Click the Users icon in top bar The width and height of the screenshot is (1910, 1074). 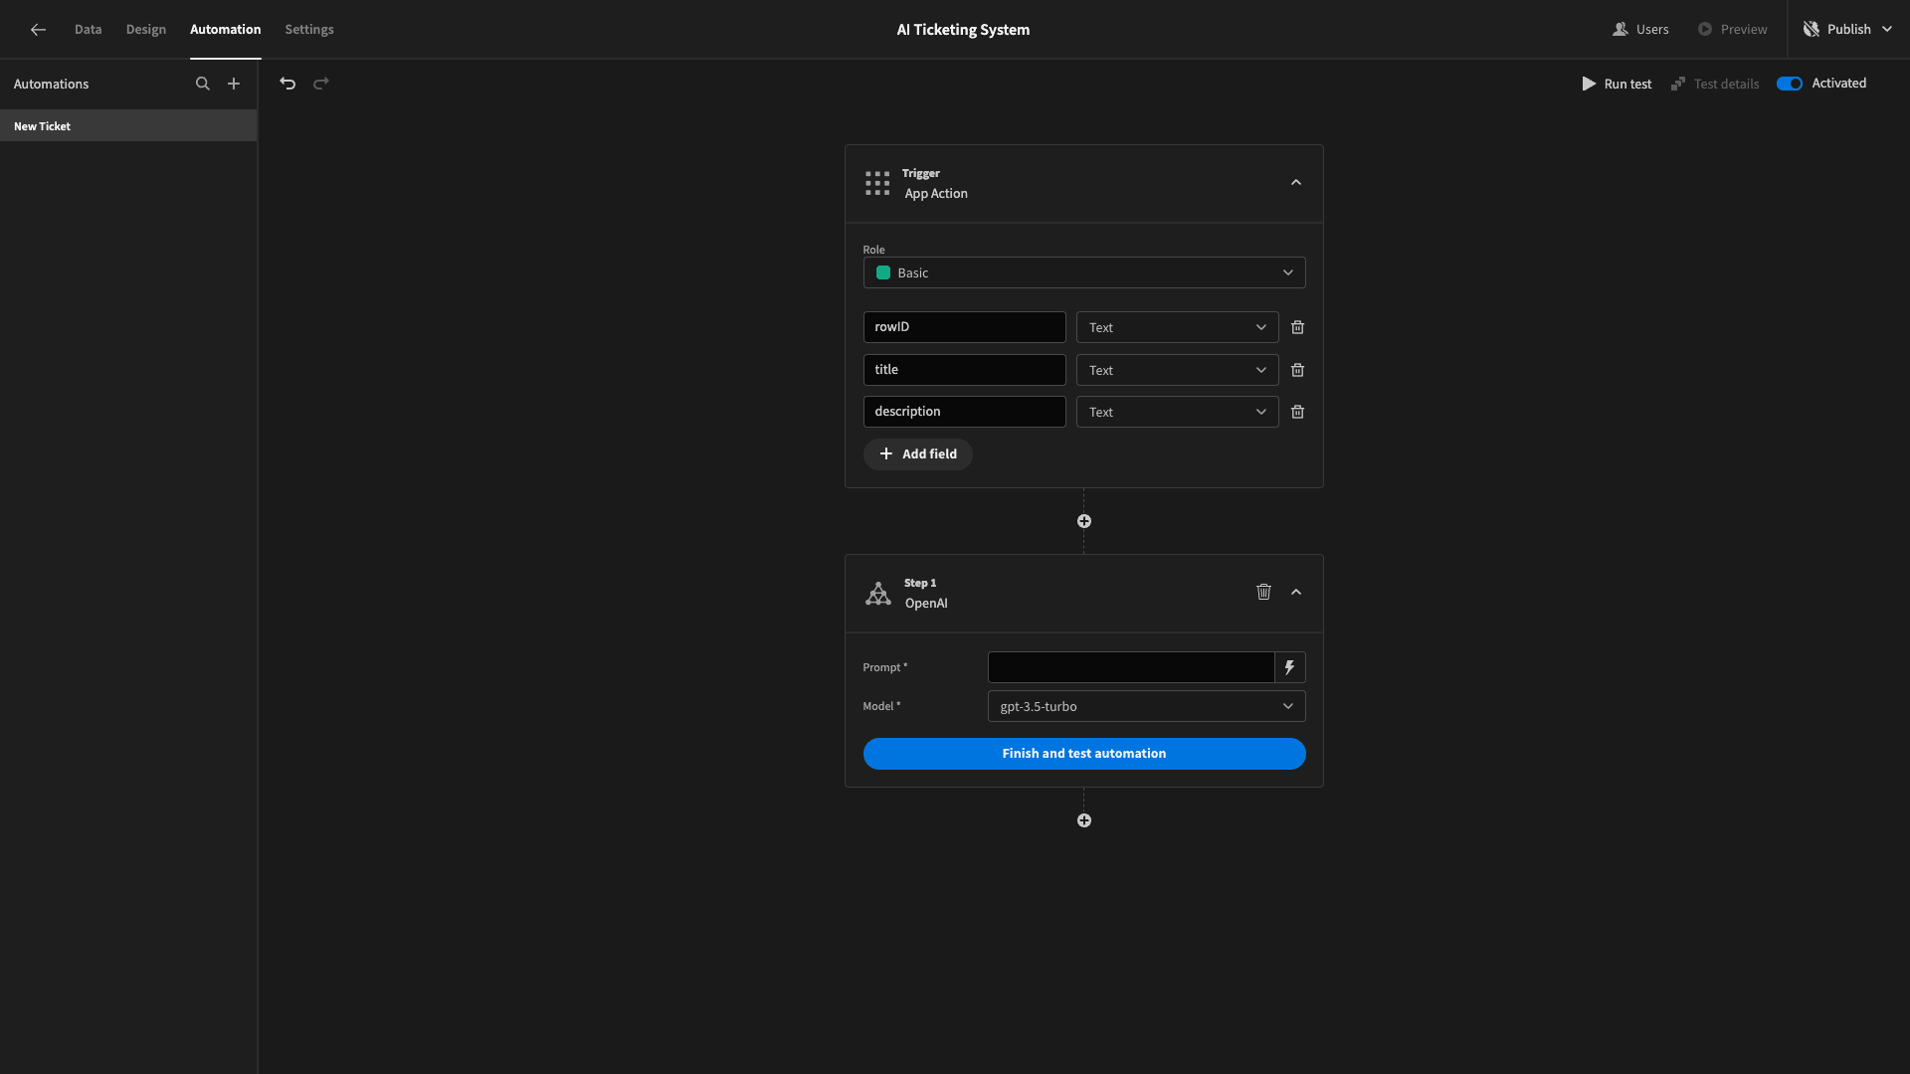(x=1620, y=30)
